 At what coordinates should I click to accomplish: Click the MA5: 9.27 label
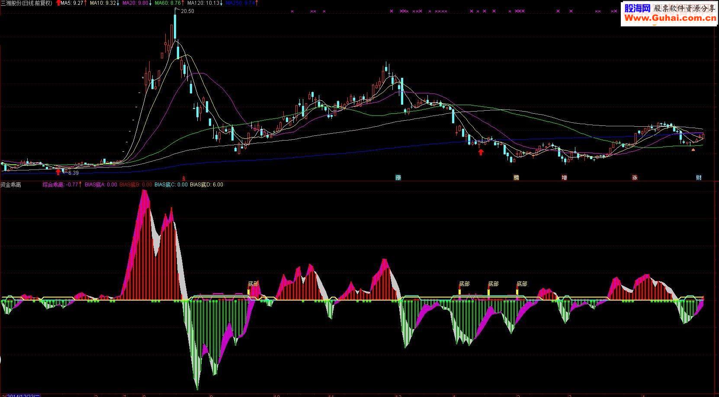pyautogui.click(x=72, y=3)
